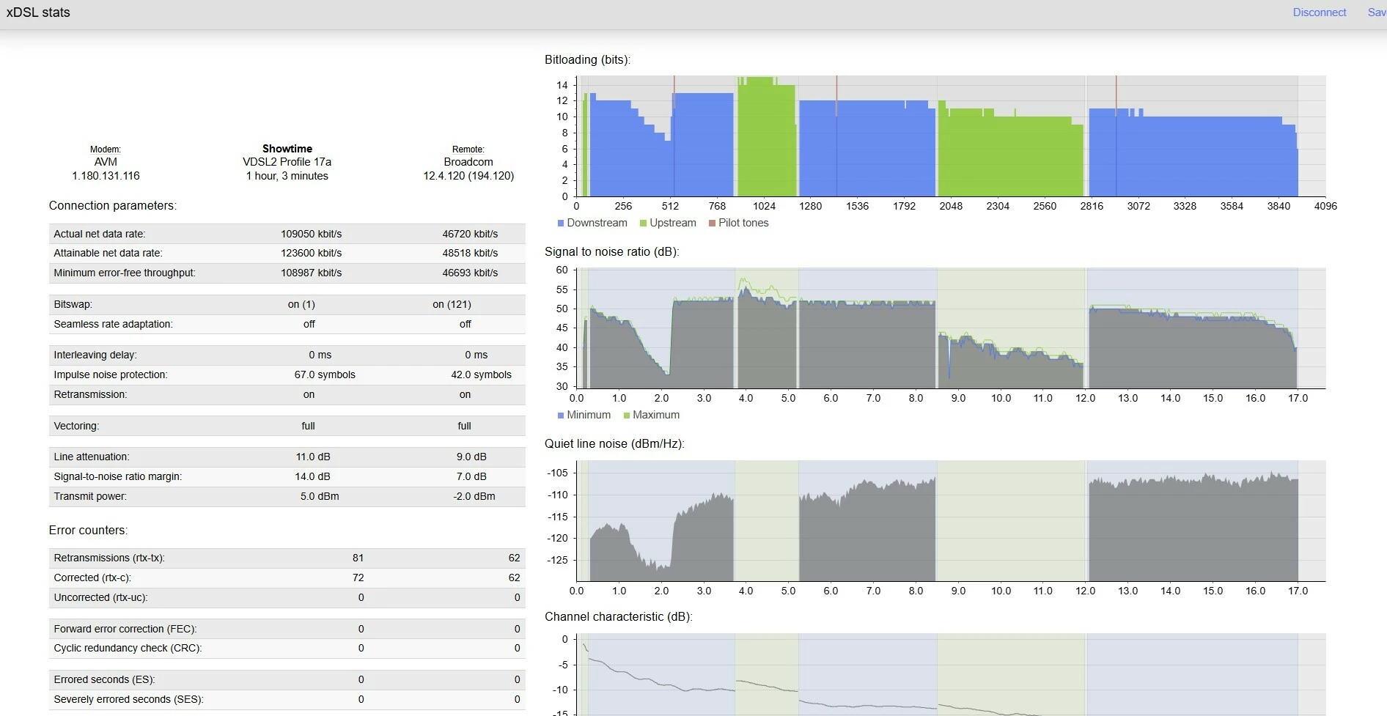Click the red Pilot tones legend swatch

[712, 224]
